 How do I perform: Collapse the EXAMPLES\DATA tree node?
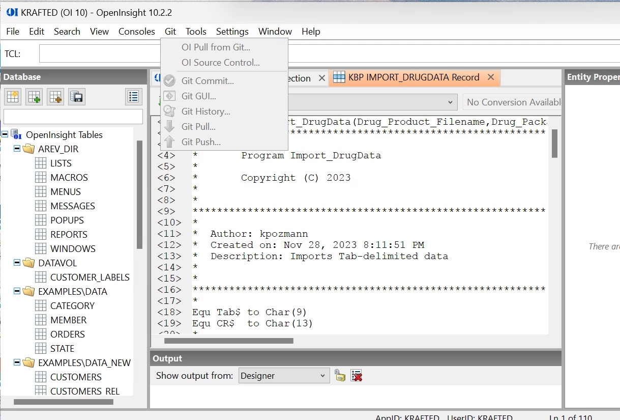(17, 292)
